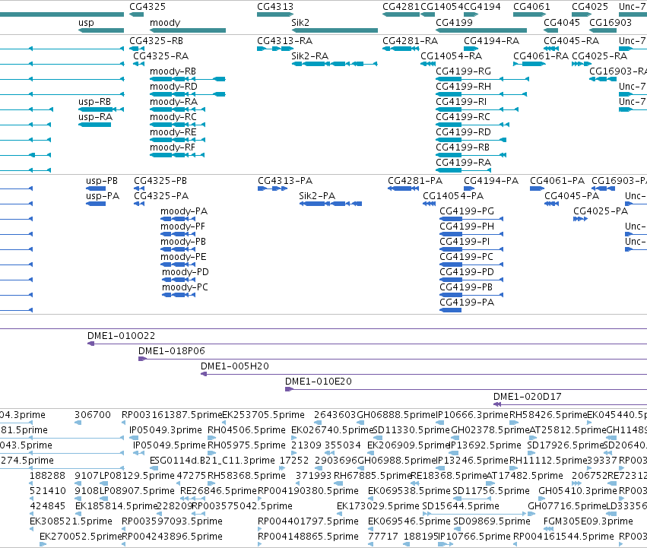Click transcript CG4194-RA
The width and height of the screenshot is (647, 548).
tap(491, 41)
